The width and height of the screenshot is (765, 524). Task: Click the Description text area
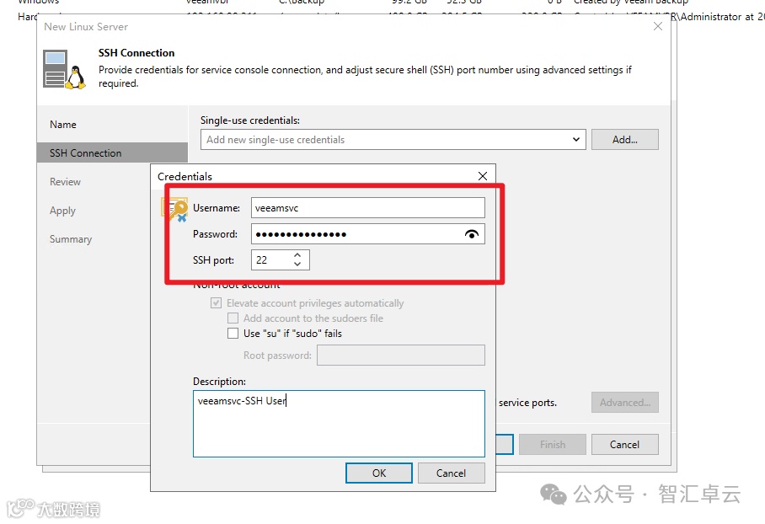339,424
